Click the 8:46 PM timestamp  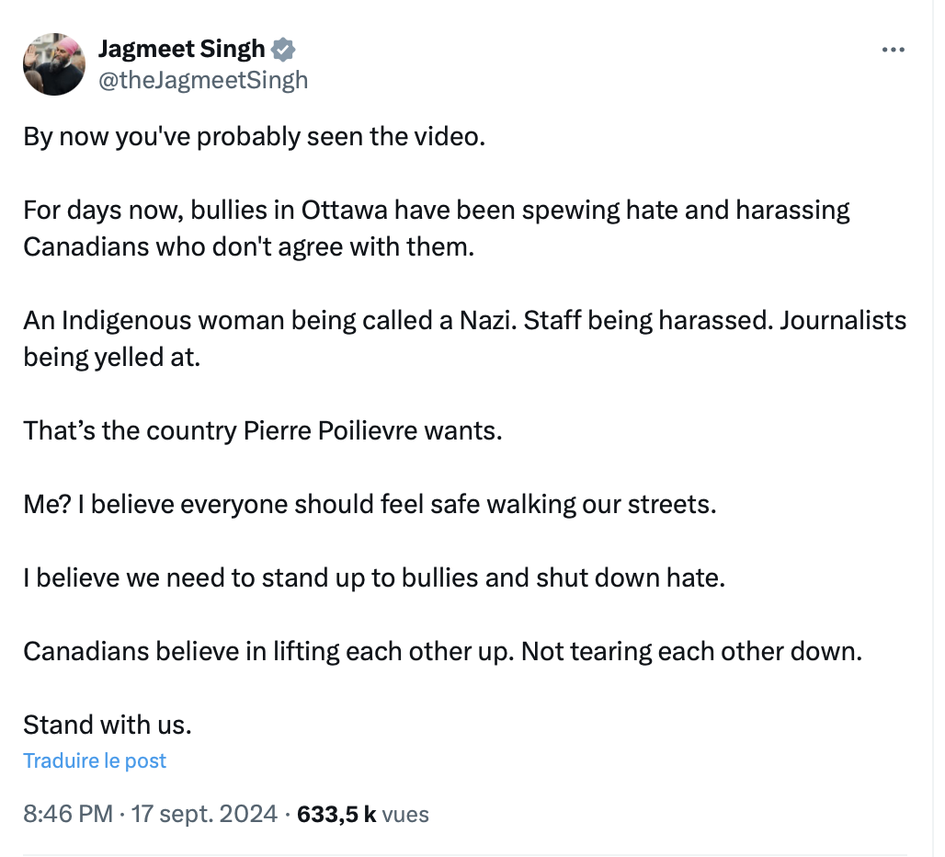pyautogui.click(x=68, y=814)
